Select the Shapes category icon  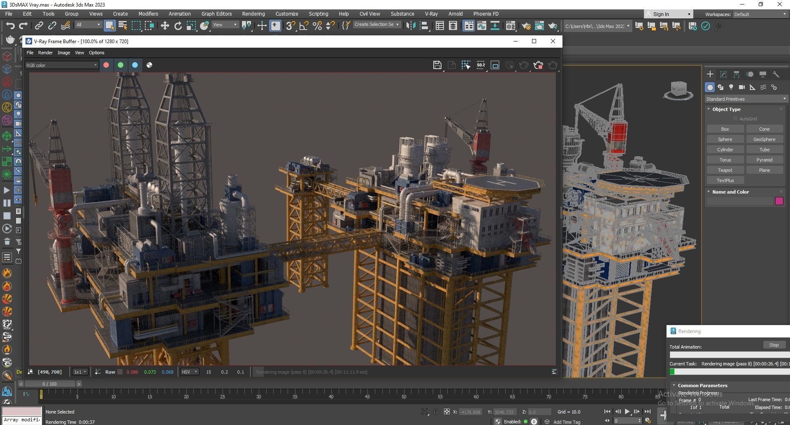tap(720, 87)
